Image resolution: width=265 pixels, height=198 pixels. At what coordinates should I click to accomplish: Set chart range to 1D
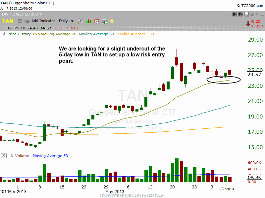point(150,196)
